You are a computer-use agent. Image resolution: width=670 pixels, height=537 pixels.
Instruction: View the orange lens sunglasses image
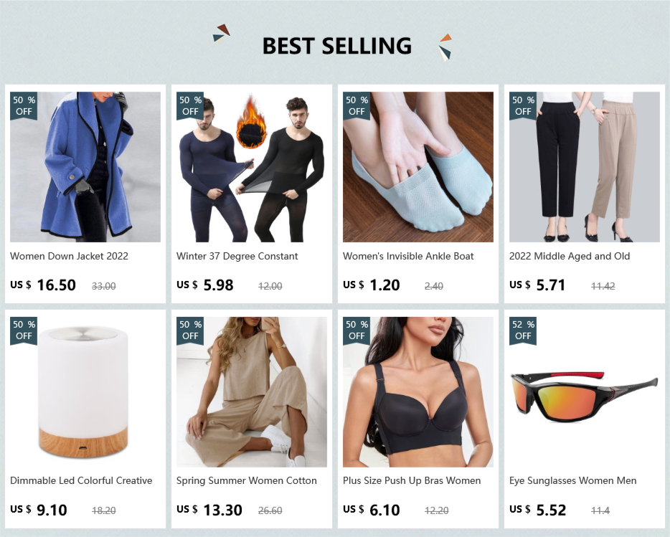point(584,391)
